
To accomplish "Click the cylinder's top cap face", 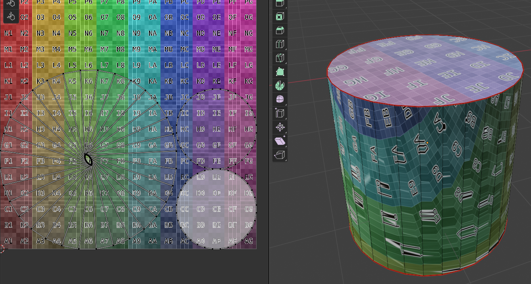I will (425, 69).
